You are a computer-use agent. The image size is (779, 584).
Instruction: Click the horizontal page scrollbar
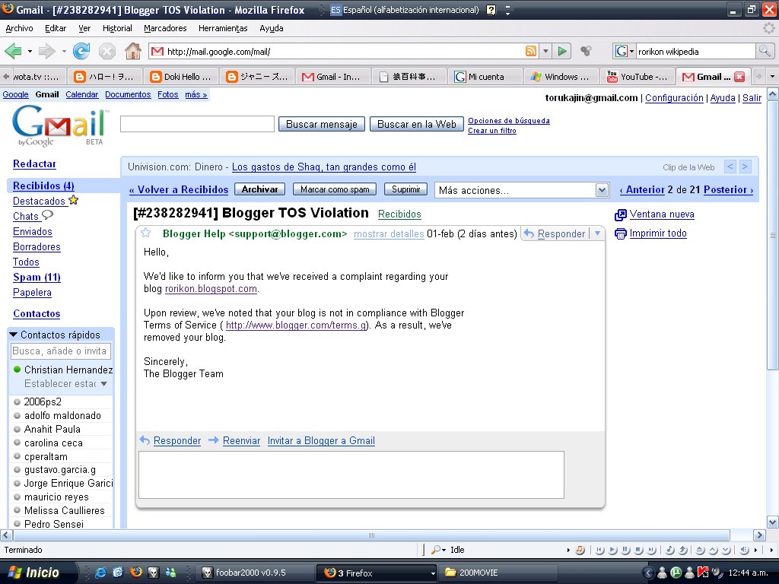point(371,535)
